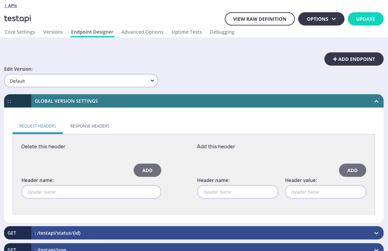Viewport: 388px width, 251px height.
Task: Click ADD under Add this header
Action: pyautogui.click(x=352, y=170)
